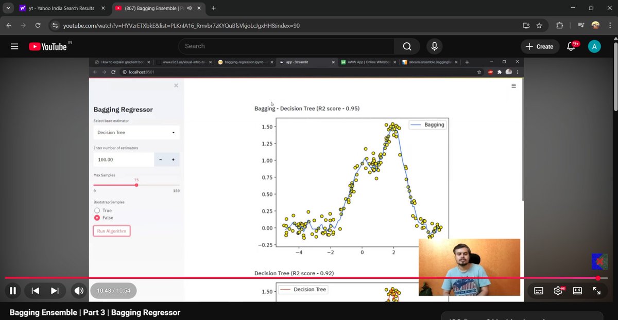Click localhost:8501 address in video browser

pos(141,72)
